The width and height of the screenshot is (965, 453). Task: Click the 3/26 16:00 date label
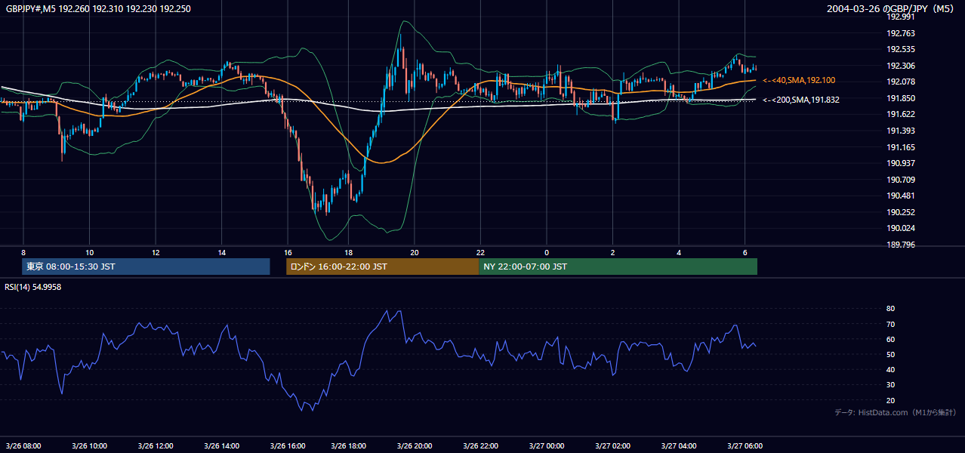(286, 445)
